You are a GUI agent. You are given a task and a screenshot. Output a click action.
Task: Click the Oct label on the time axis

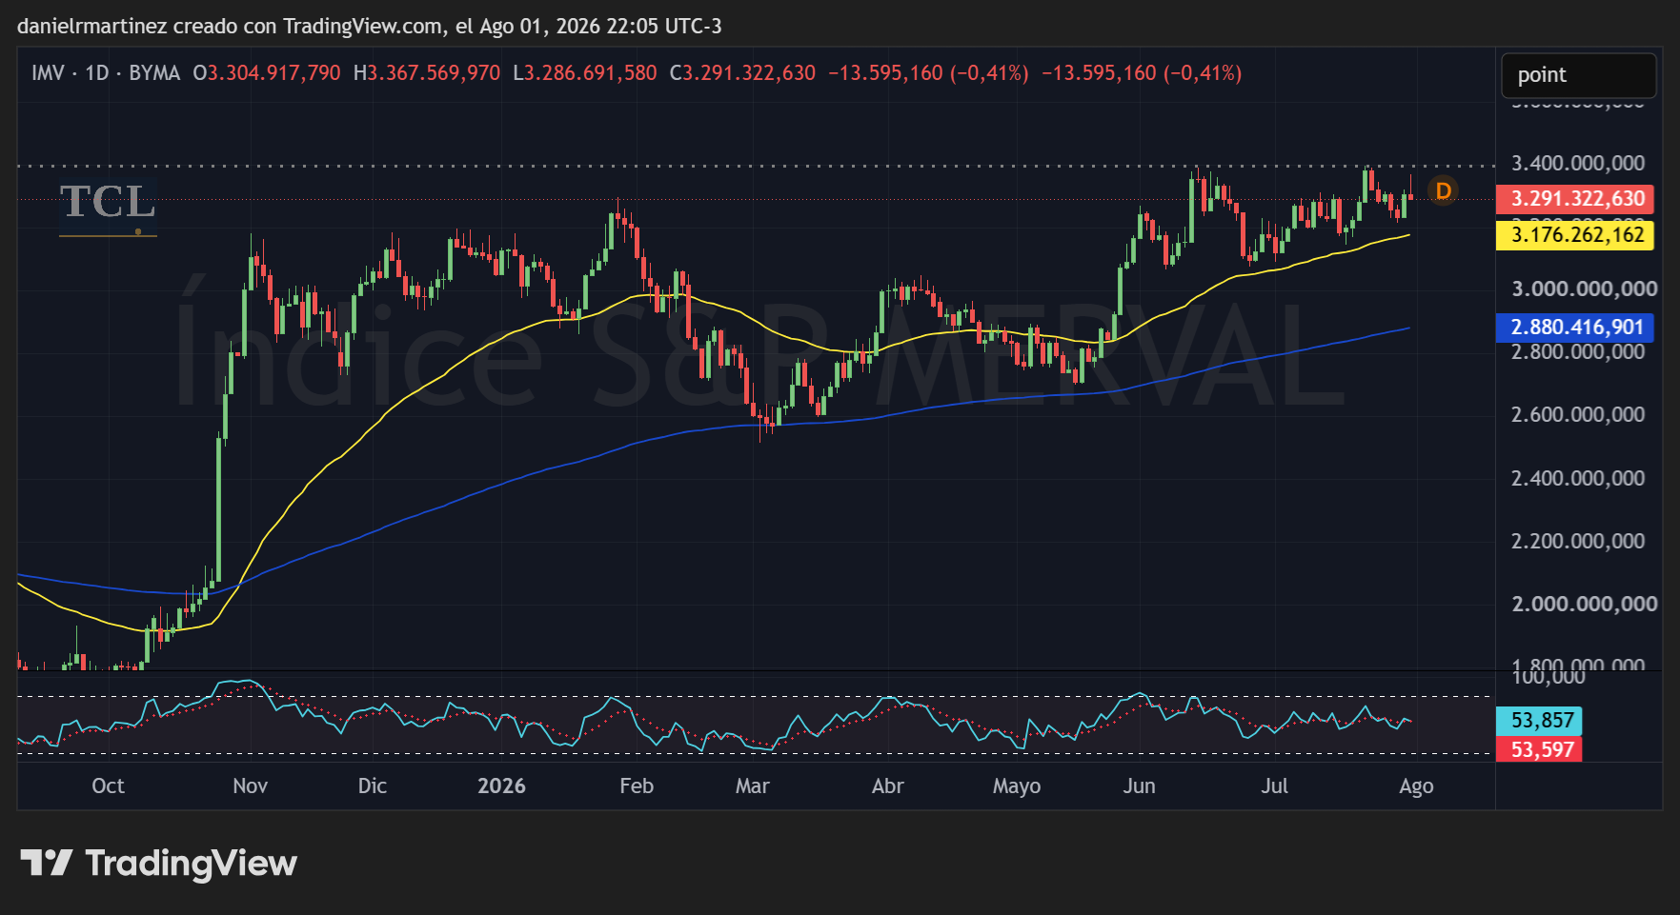point(108,786)
